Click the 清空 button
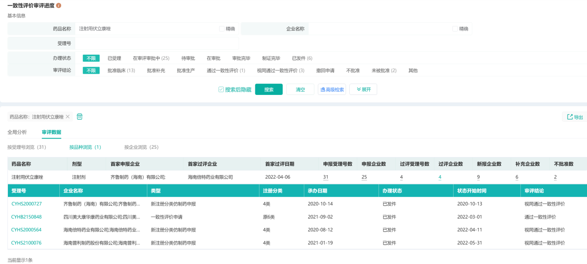Screen dimensions: 587x264 point(300,89)
